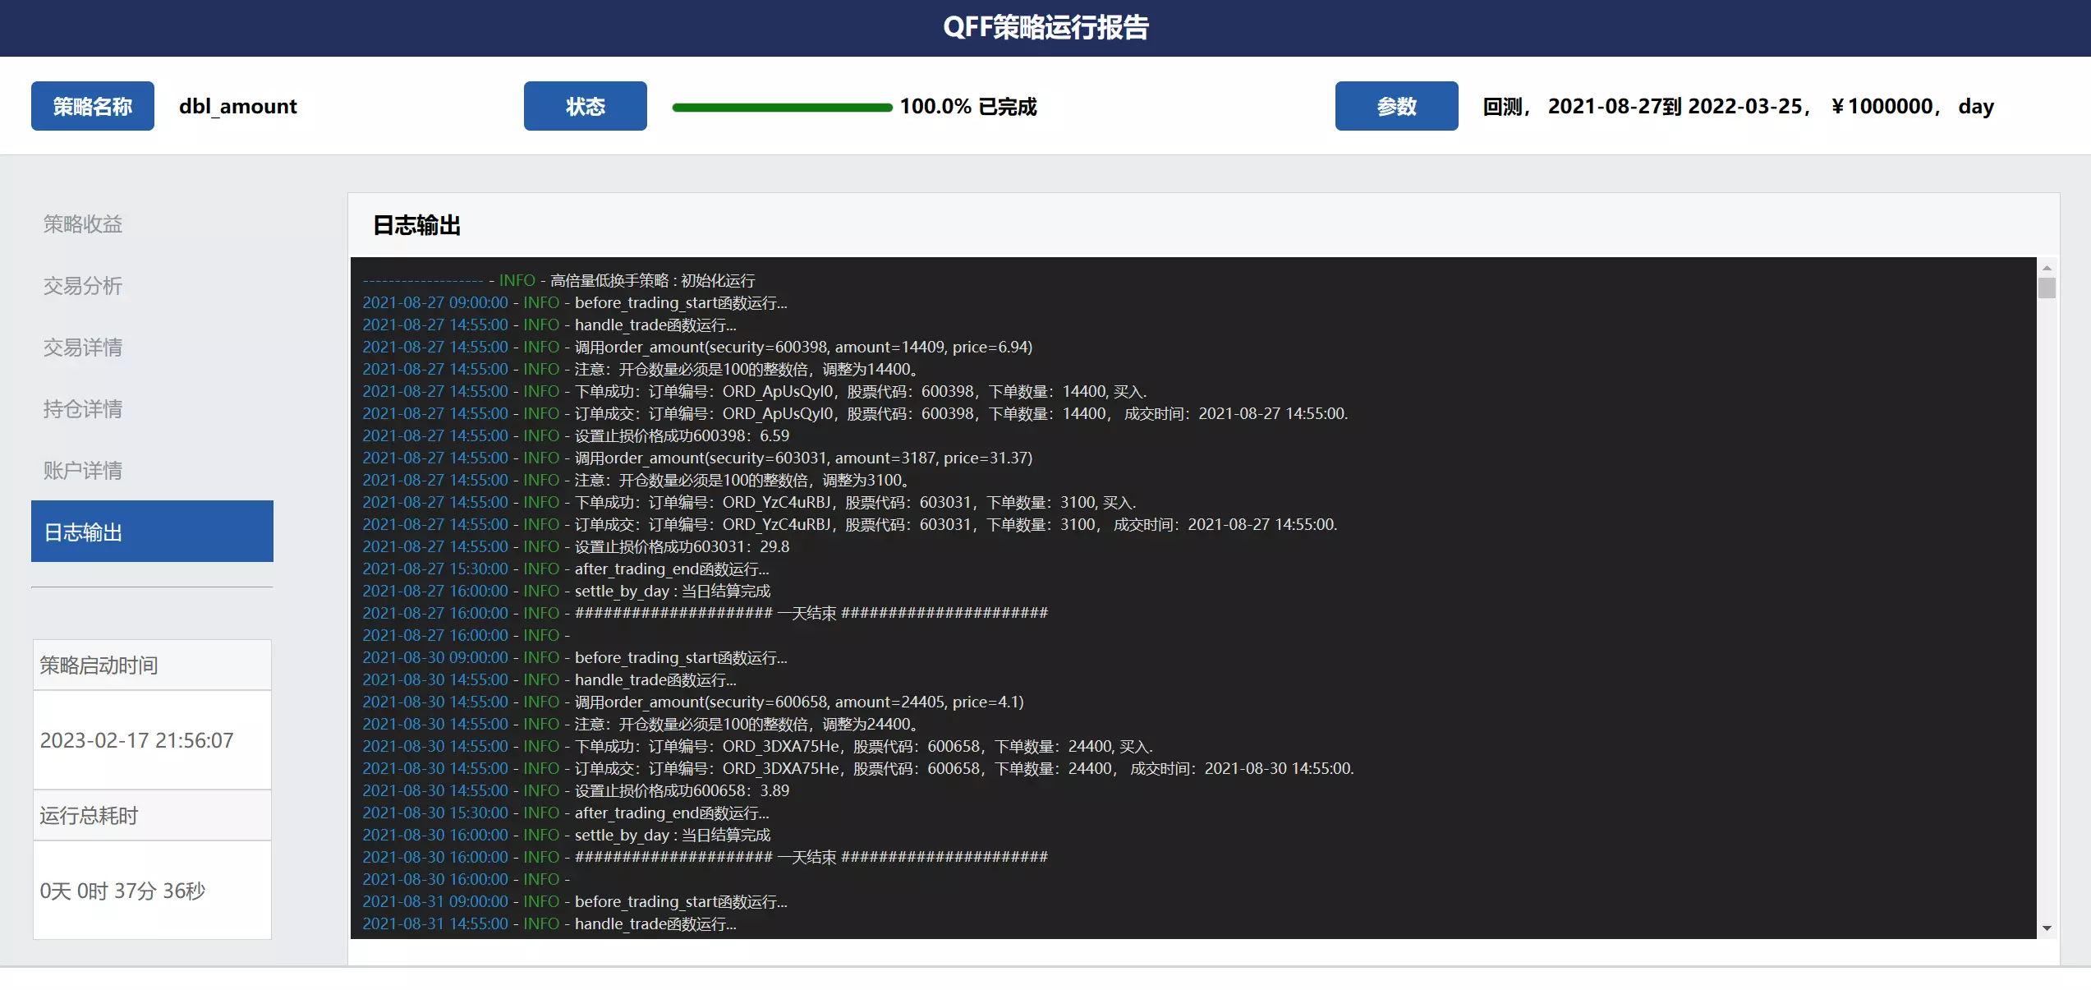Viewport: 2091px width, 990px height.
Task: Click log line 设置止损价格成功600658: 3.89
Action: (x=576, y=790)
